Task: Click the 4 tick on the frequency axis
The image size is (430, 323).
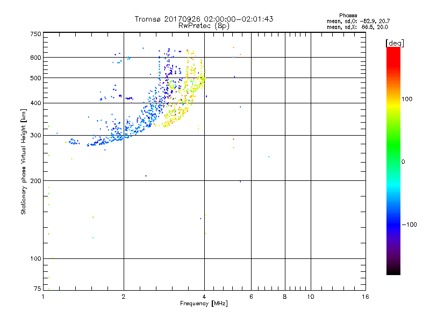Action: [204, 297]
